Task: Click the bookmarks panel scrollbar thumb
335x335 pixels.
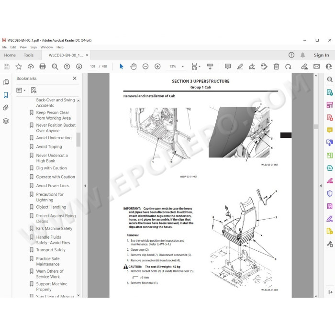Action: [78, 140]
